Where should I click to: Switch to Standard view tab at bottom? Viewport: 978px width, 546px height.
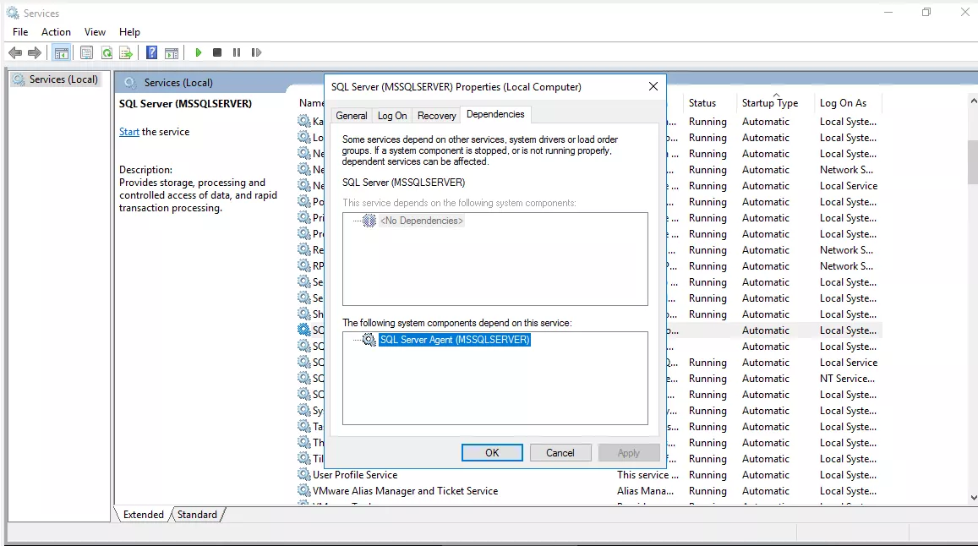click(197, 514)
